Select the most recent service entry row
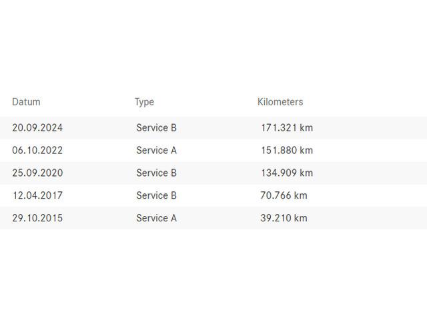 (x=213, y=127)
